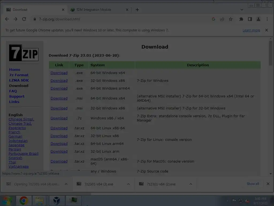Go to the LZMA SDK page
The image size is (274, 206).
[19, 80]
